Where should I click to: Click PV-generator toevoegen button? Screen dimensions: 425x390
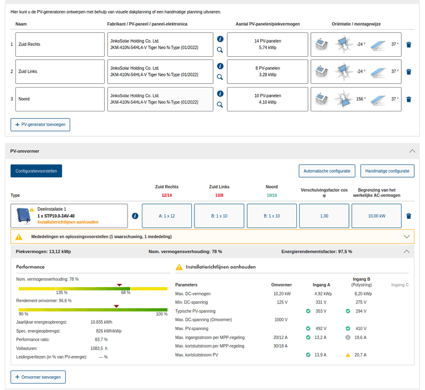click(40, 124)
